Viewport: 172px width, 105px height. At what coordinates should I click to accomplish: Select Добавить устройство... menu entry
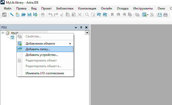(x=42, y=55)
